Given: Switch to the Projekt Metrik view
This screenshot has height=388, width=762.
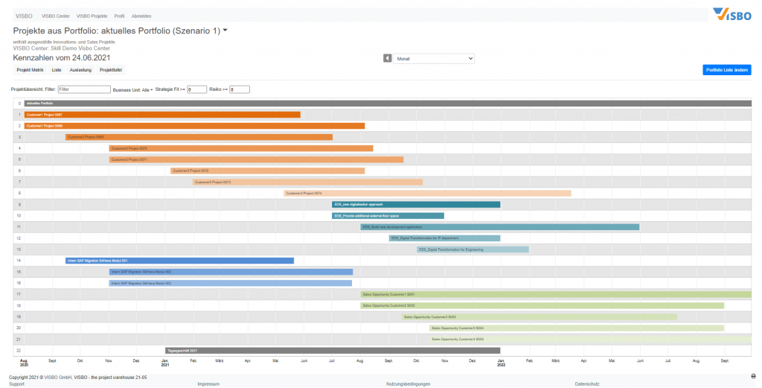Looking at the screenshot, I should pos(30,69).
